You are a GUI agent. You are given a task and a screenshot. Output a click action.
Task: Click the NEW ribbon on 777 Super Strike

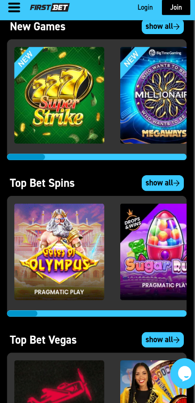point(25,59)
